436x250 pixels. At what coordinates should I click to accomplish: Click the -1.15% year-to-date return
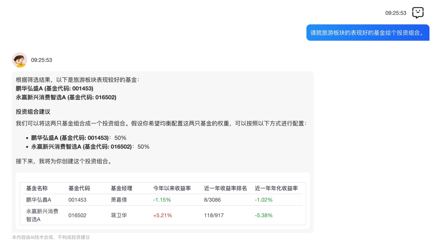162,200
